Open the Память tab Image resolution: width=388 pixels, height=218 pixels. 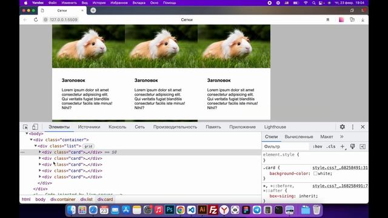click(x=213, y=127)
